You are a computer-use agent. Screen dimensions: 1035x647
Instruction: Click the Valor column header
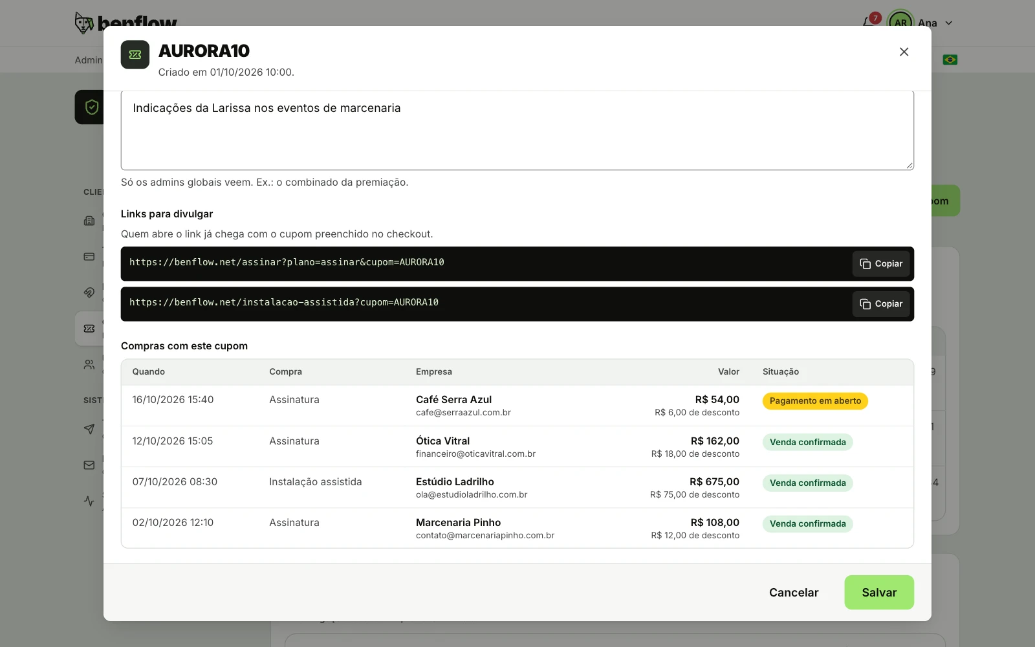728,372
